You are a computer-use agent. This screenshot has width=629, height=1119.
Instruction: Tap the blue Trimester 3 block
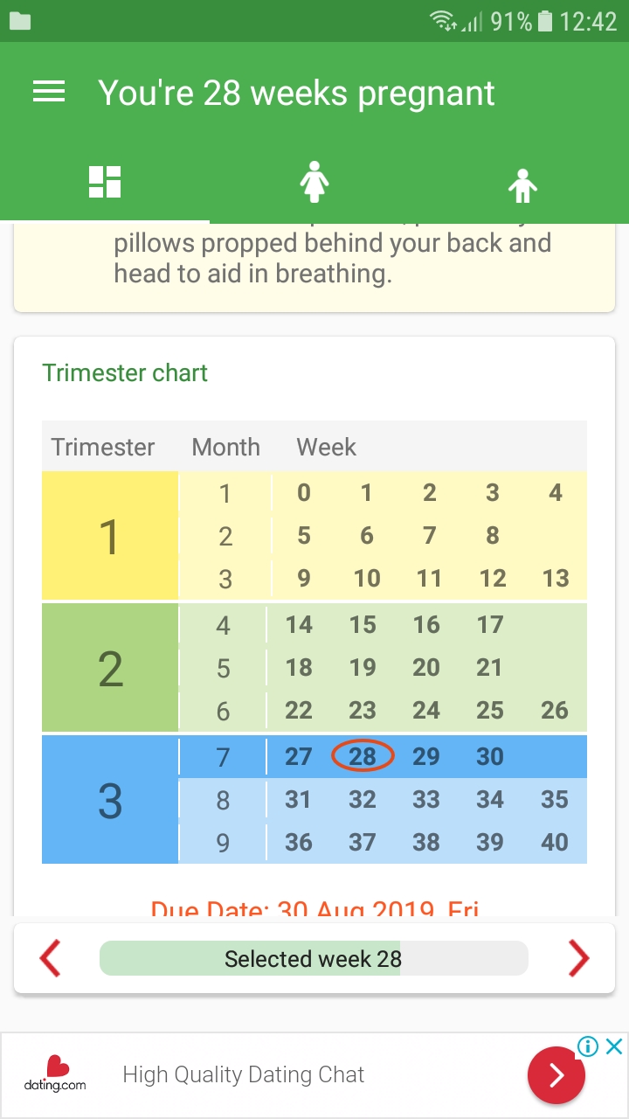[110, 800]
